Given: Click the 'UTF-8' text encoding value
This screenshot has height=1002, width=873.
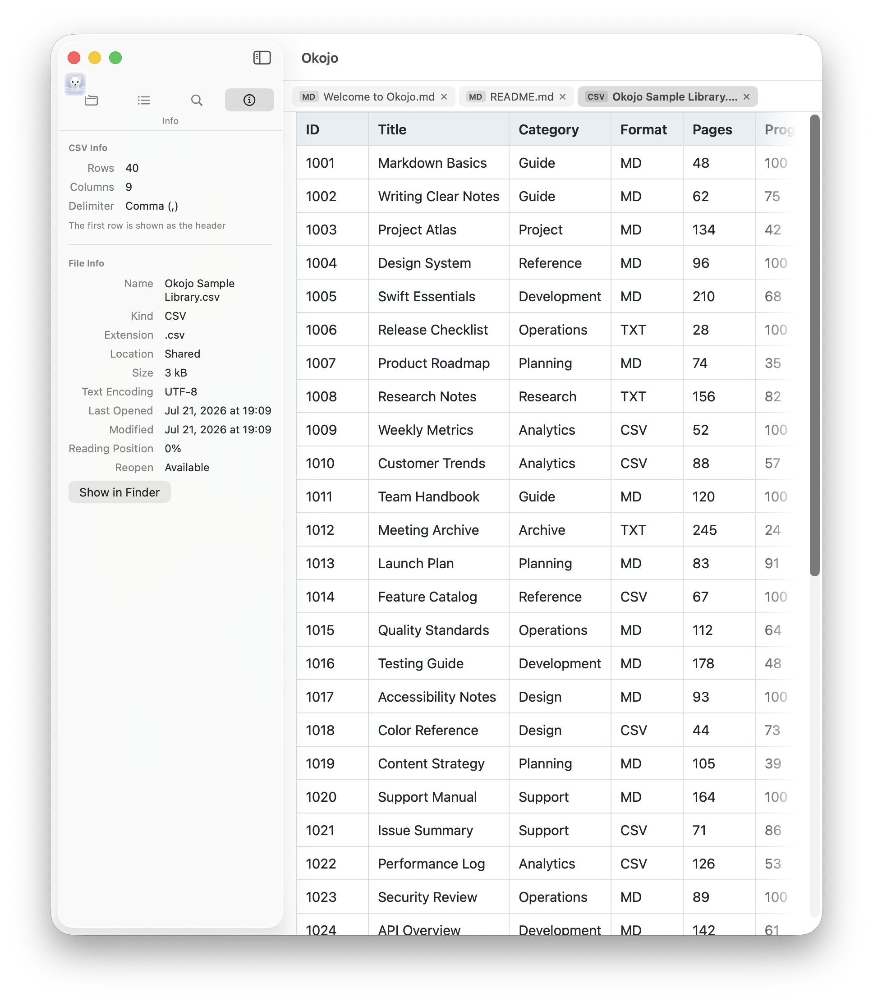Looking at the screenshot, I should coord(181,391).
